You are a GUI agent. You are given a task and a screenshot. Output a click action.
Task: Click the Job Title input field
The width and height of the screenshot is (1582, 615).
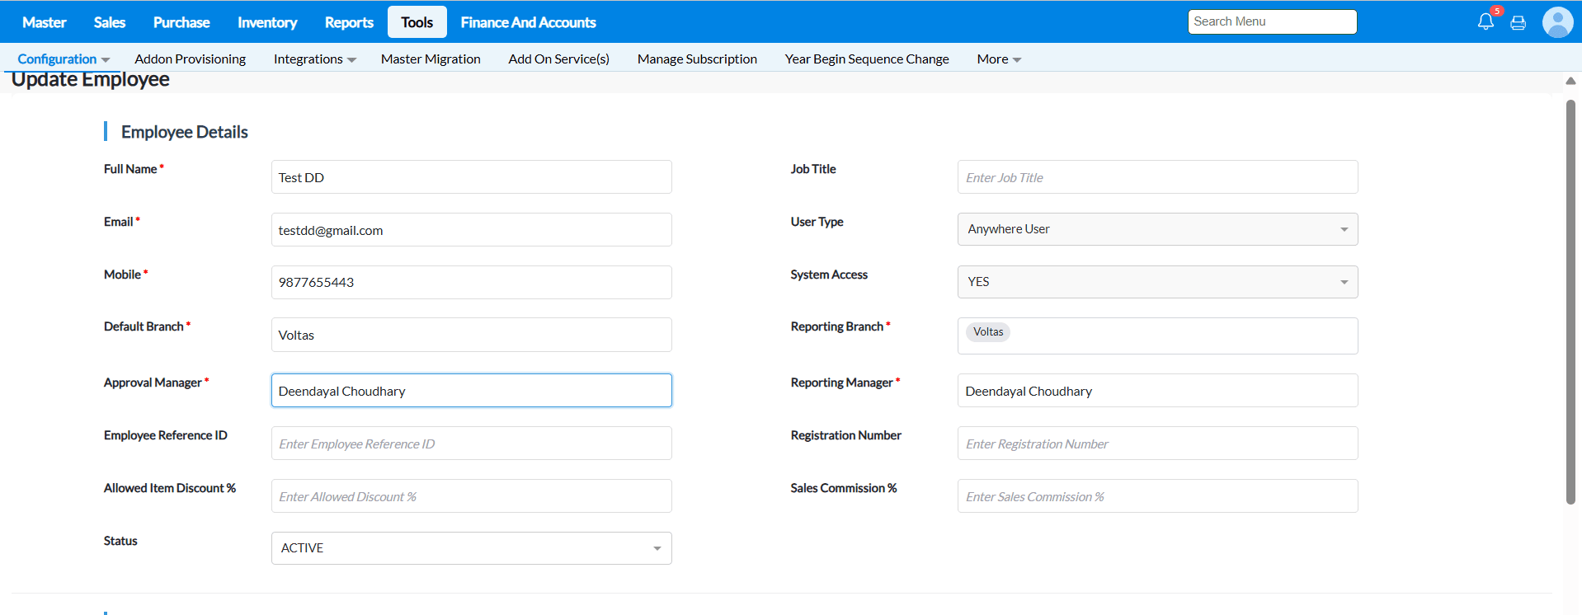click(1157, 177)
